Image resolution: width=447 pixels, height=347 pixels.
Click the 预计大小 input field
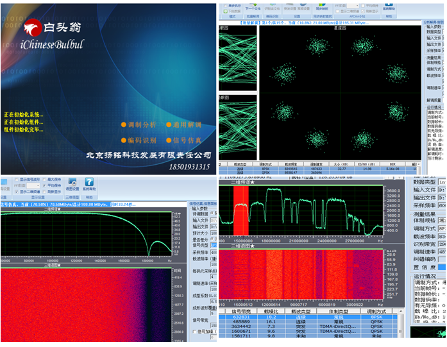214,233
